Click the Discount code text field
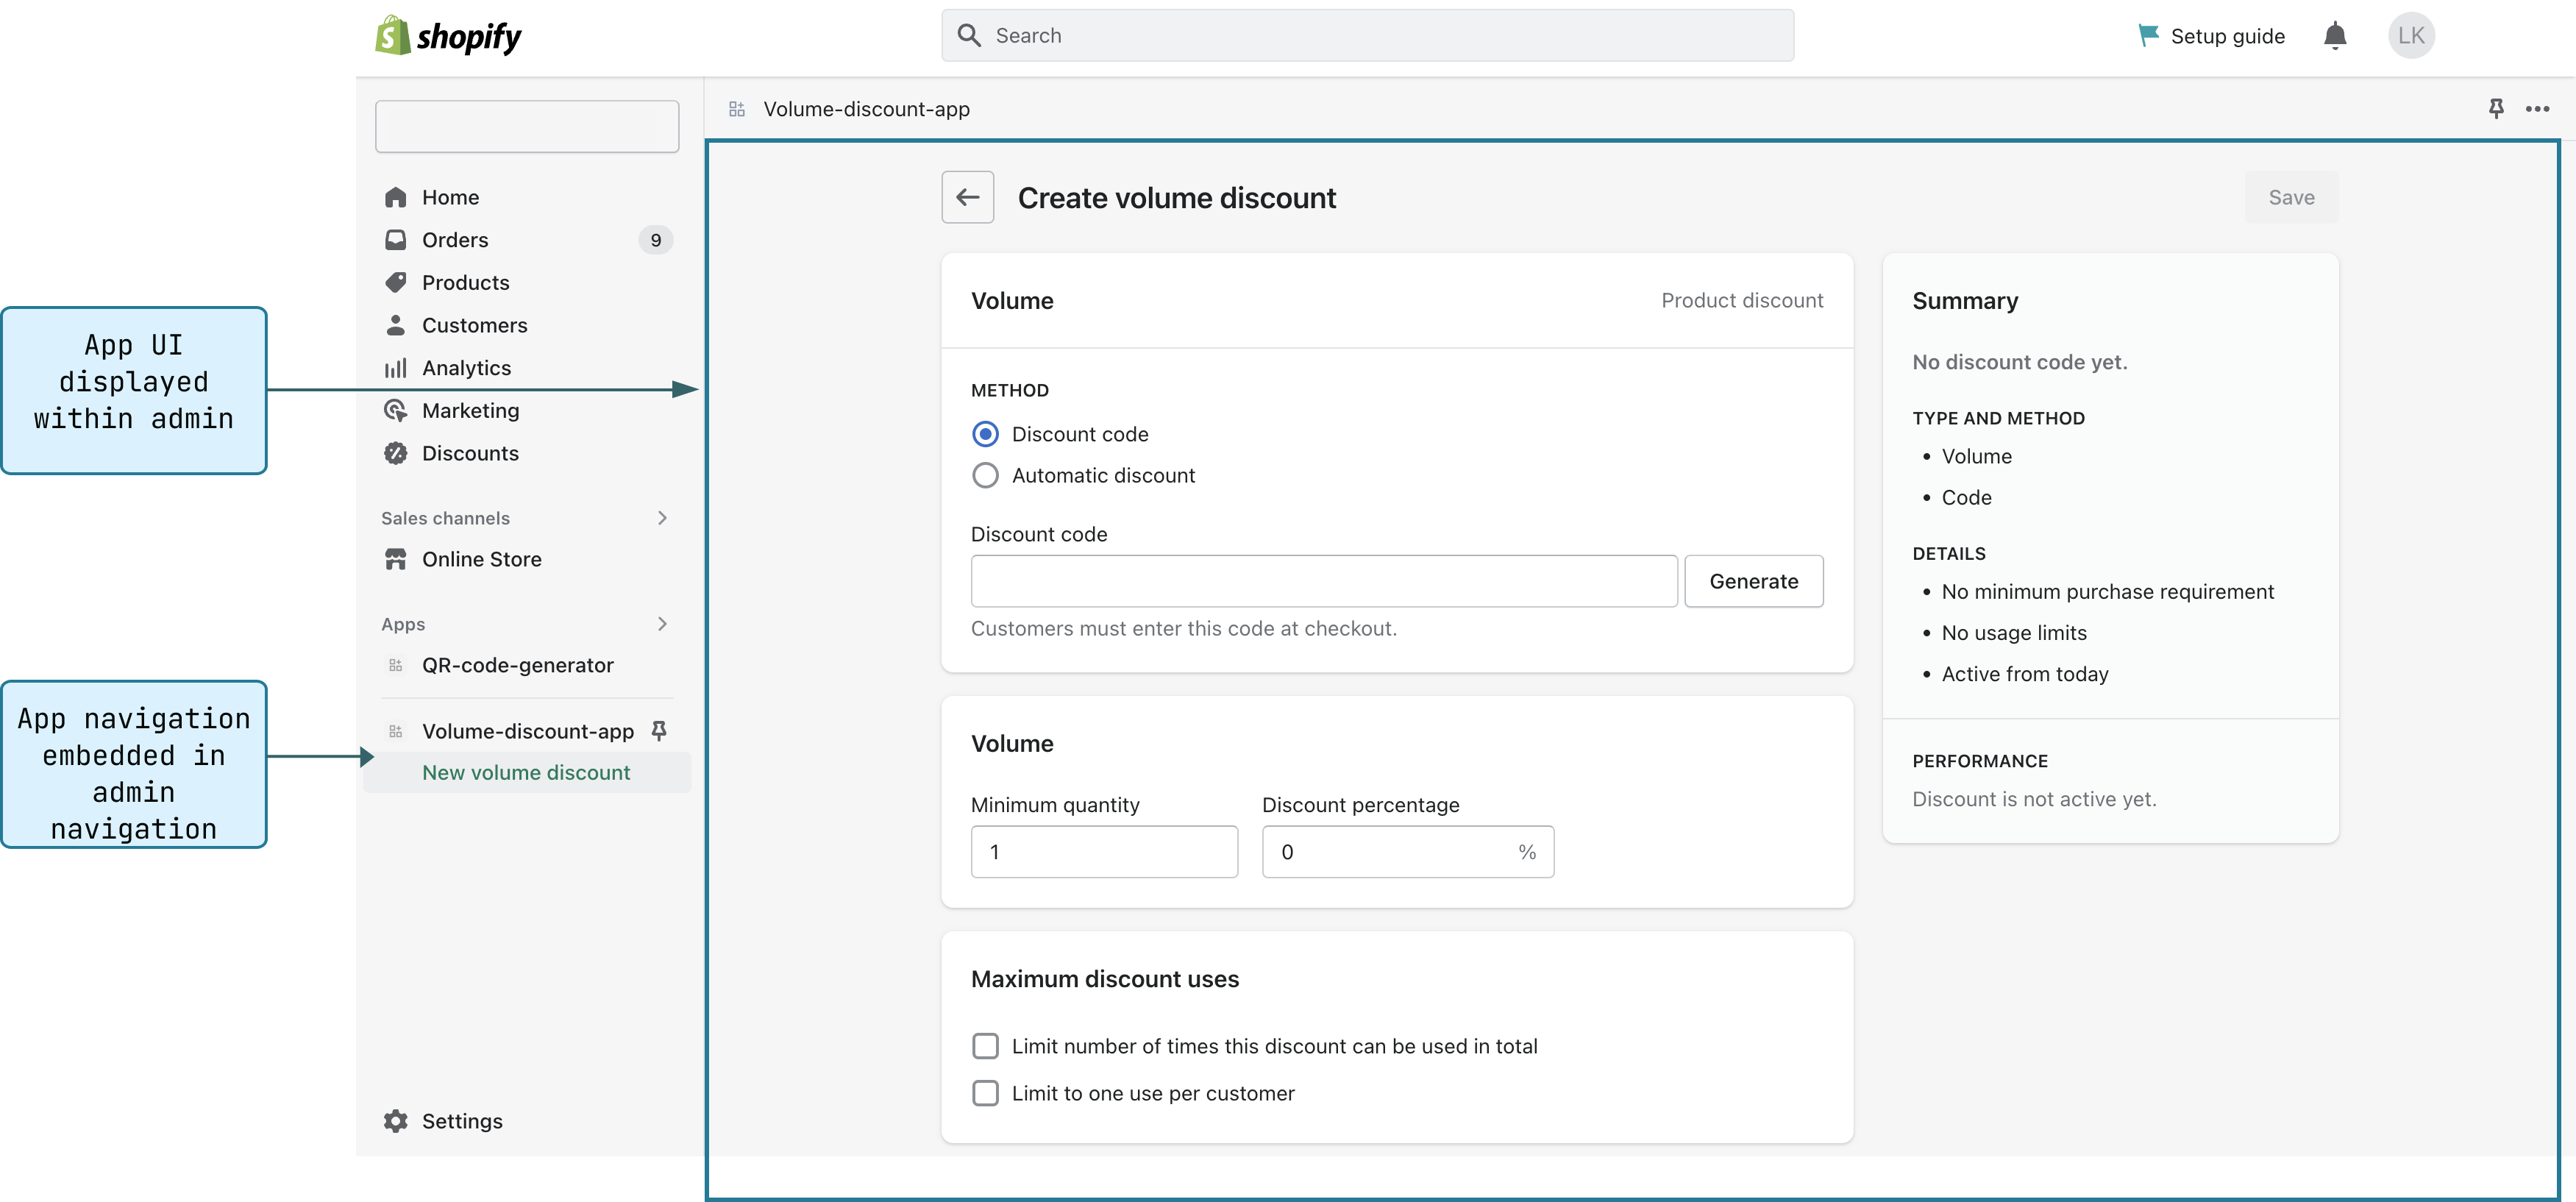 (1323, 581)
